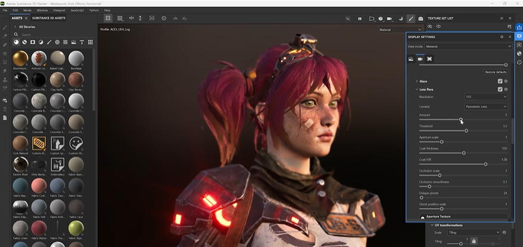The width and height of the screenshot is (523, 247).
Task: Click the symmetry mirror icon in toolbar
Action: point(131,18)
